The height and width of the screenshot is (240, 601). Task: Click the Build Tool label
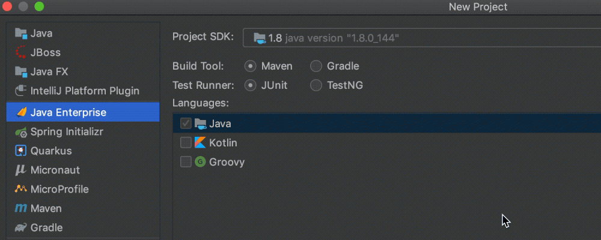coord(198,66)
